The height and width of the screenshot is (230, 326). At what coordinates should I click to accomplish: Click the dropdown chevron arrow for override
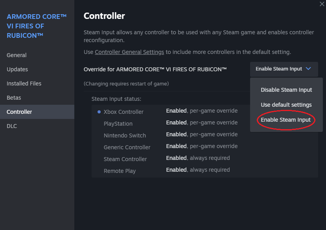[x=308, y=69]
